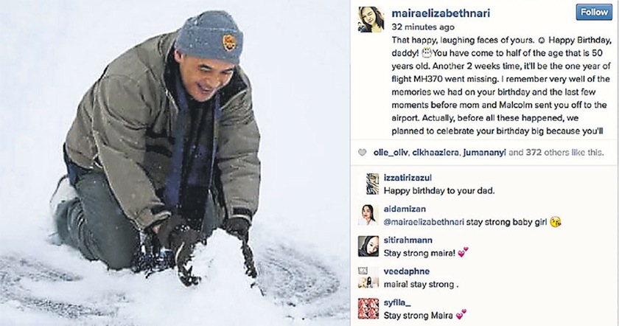
Task: Click sitirahmann commenter avatar
Action: 368,246
